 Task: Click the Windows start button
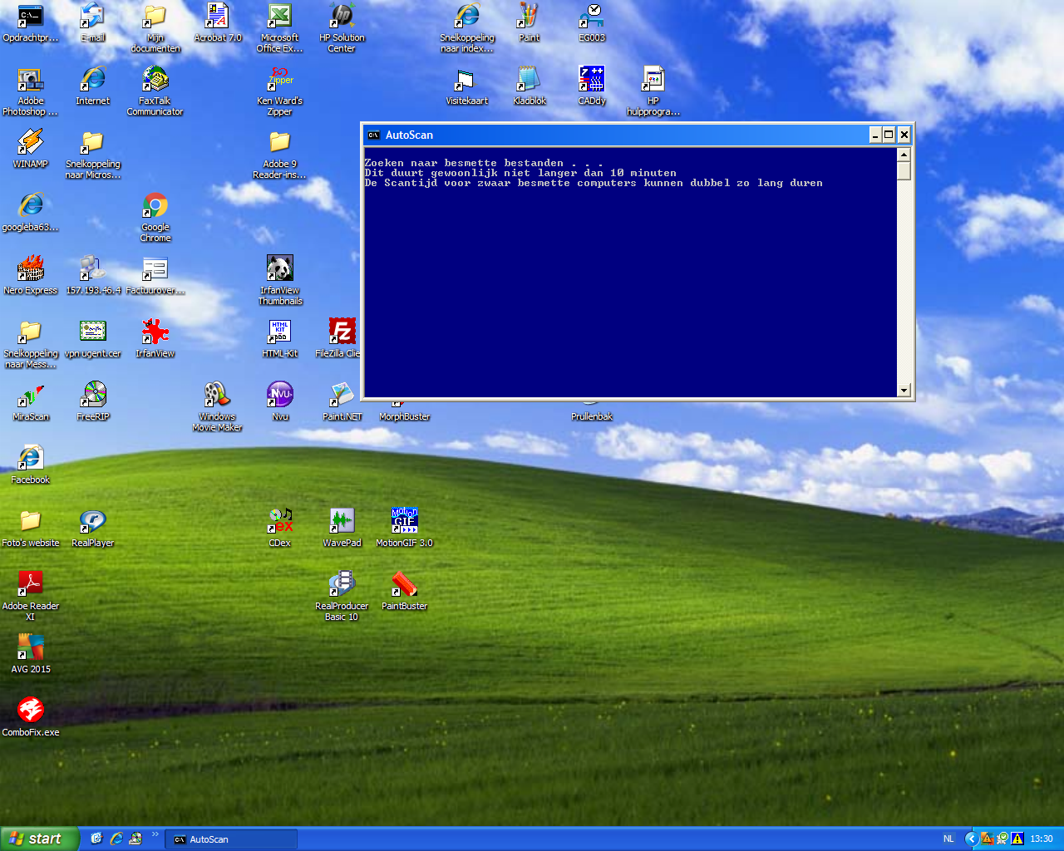40,839
